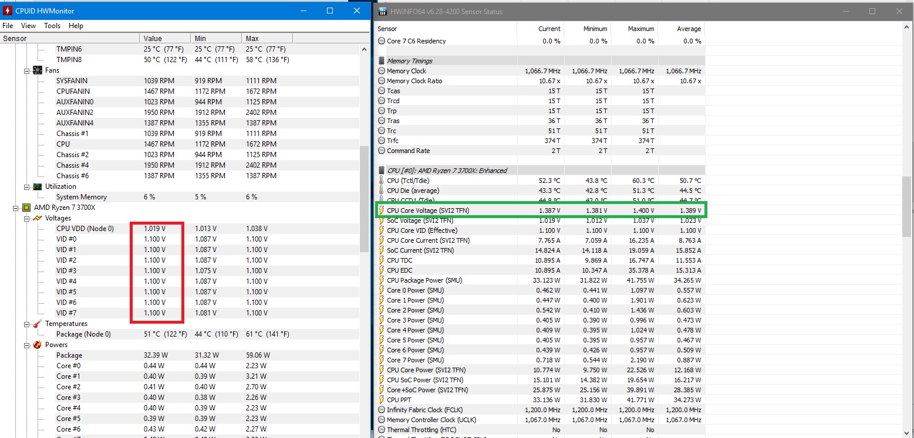Click the icon beside Voltages in HWMonitor

(x=38, y=218)
